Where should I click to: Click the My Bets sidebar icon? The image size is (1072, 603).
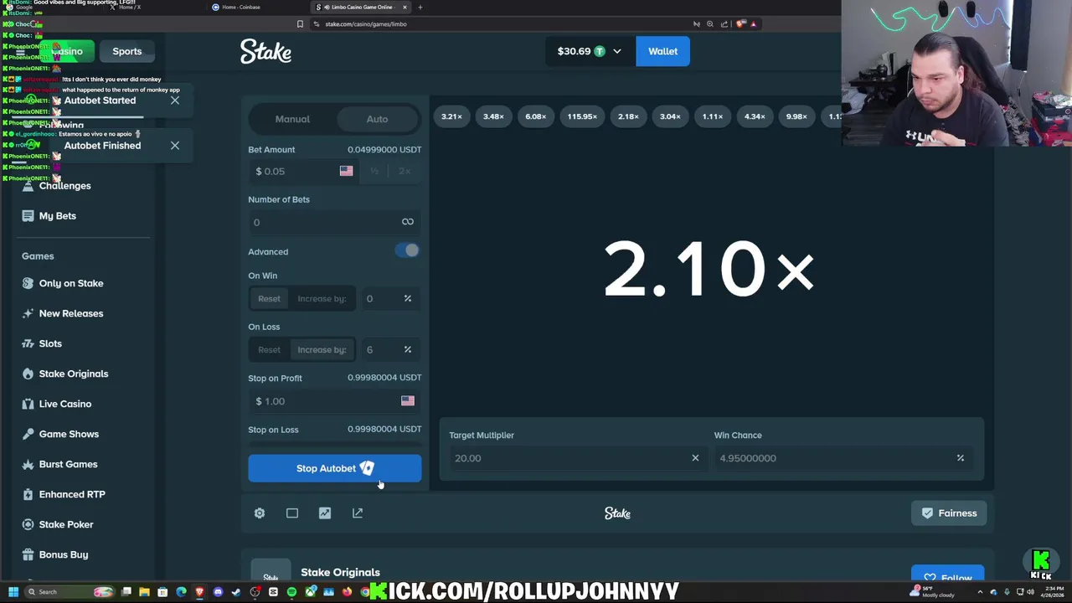[x=28, y=216]
